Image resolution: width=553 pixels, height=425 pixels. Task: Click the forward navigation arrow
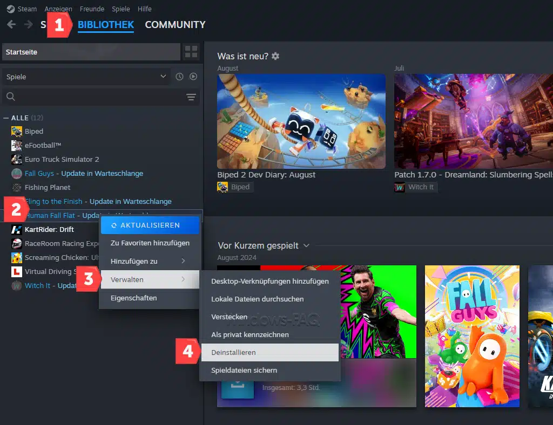[28, 24]
